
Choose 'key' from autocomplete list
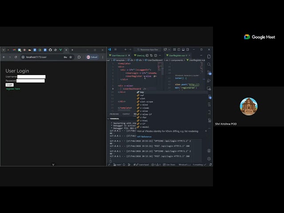[172, 92]
